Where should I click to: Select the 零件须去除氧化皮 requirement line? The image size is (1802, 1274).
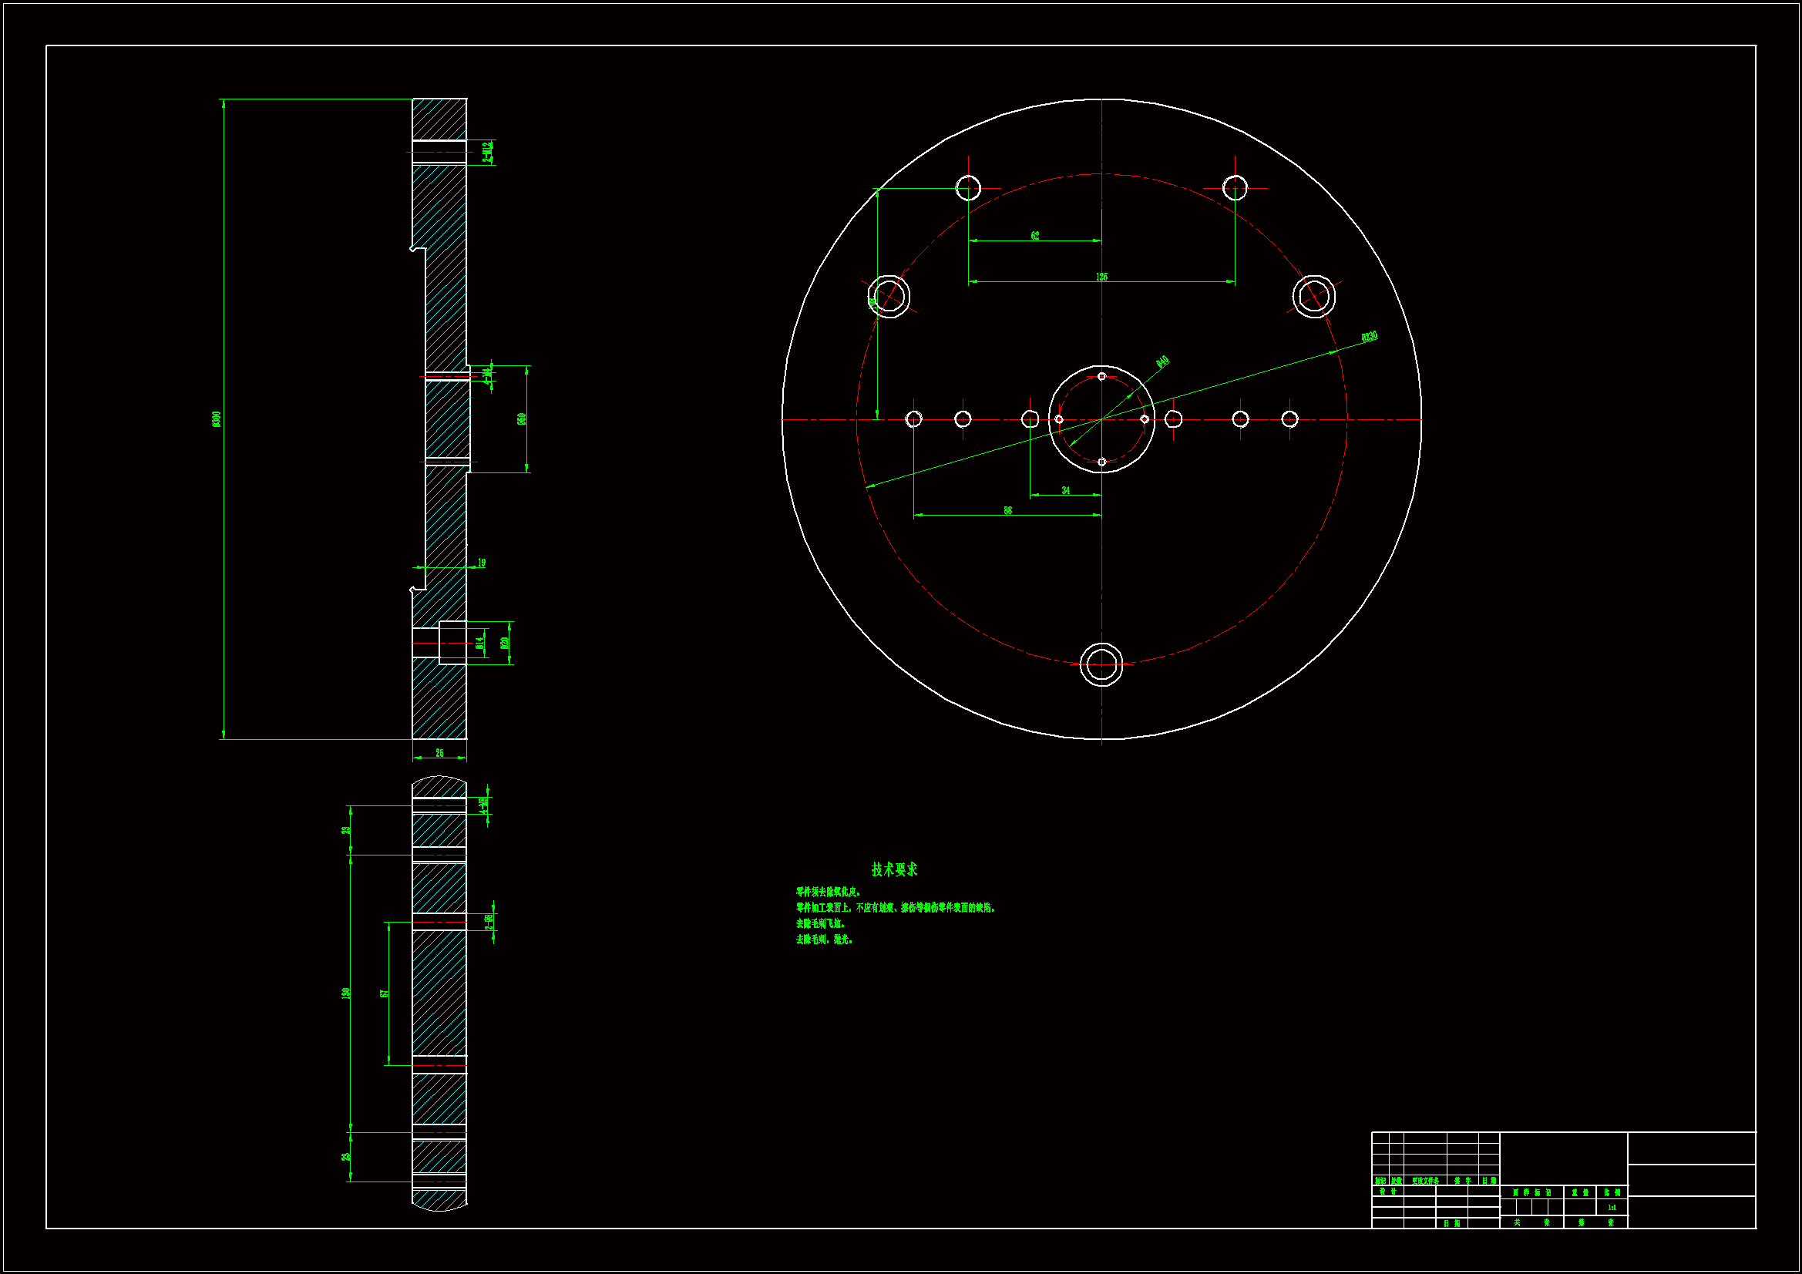point(828,892)
